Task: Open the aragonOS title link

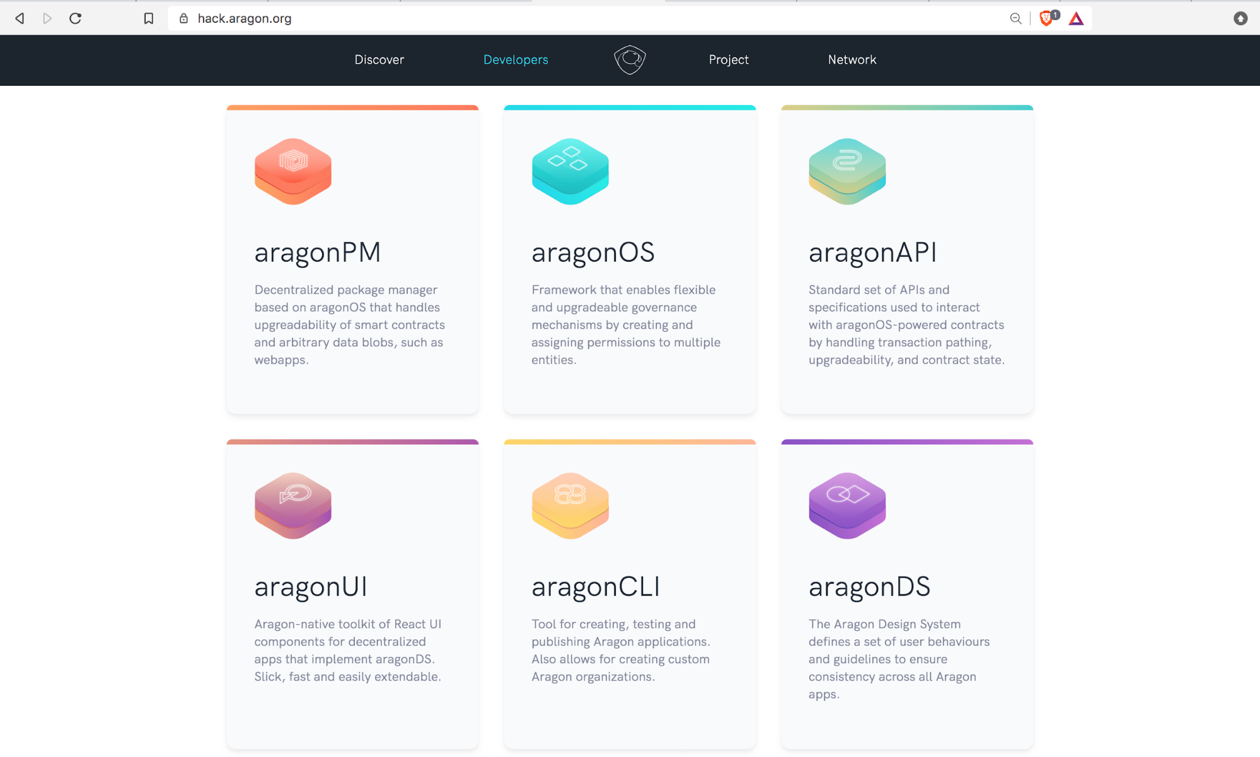Action: [593, 253]
